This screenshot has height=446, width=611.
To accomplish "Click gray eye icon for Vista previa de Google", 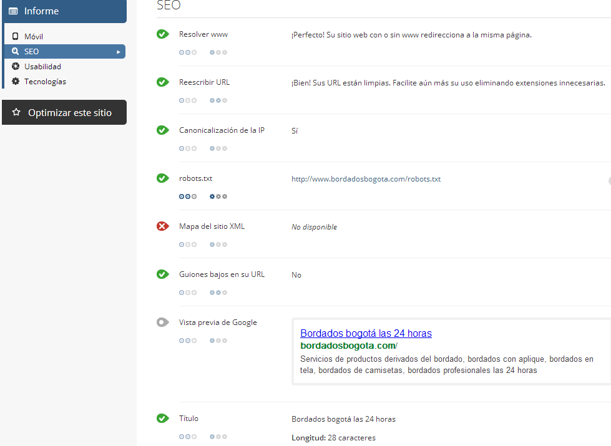I will pos(162,322).
